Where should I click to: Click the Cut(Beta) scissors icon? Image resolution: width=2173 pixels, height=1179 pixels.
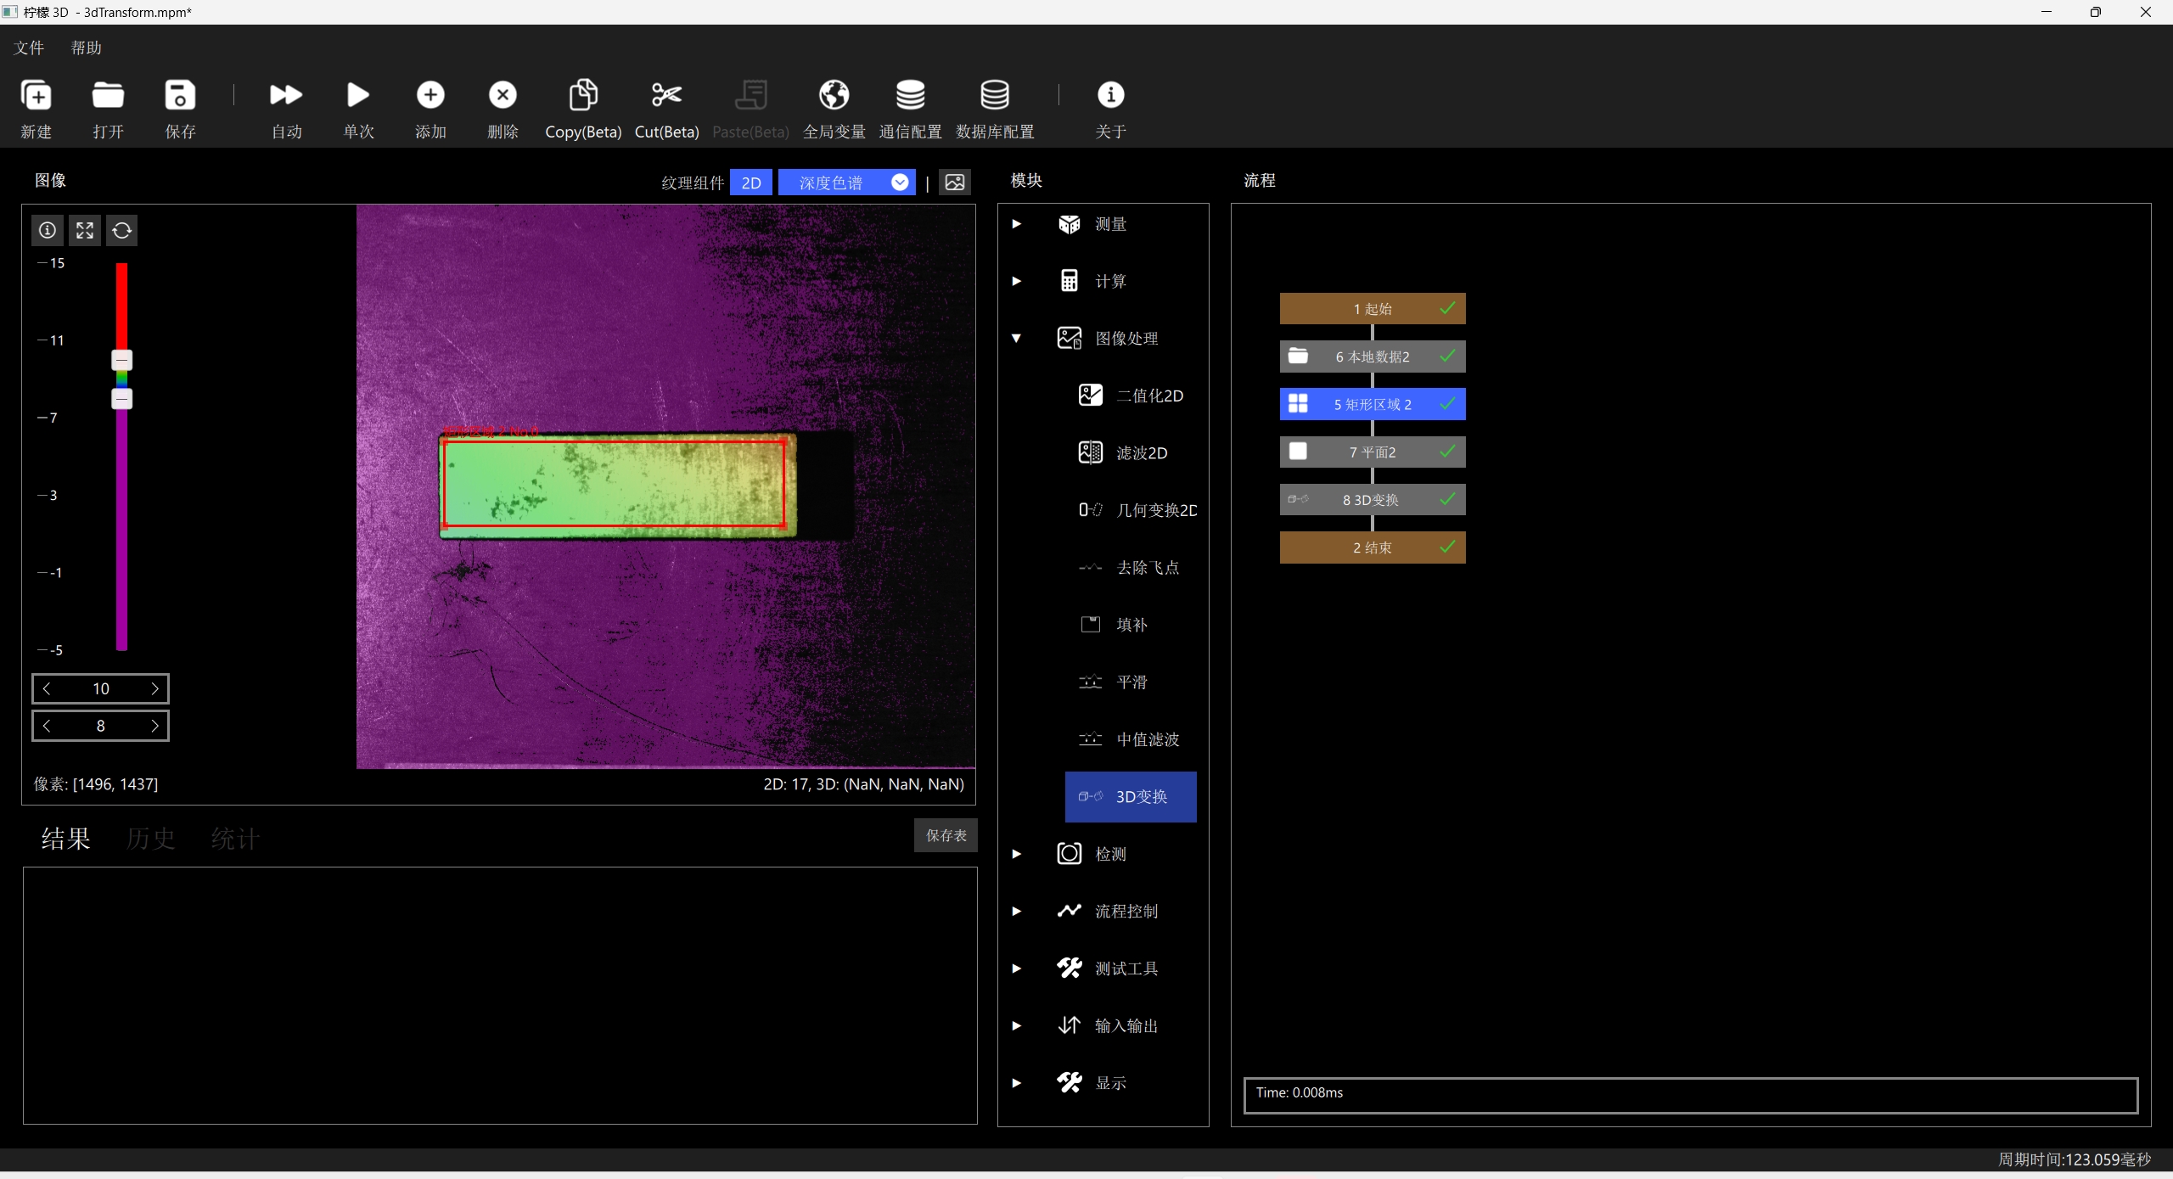point(666,94)
